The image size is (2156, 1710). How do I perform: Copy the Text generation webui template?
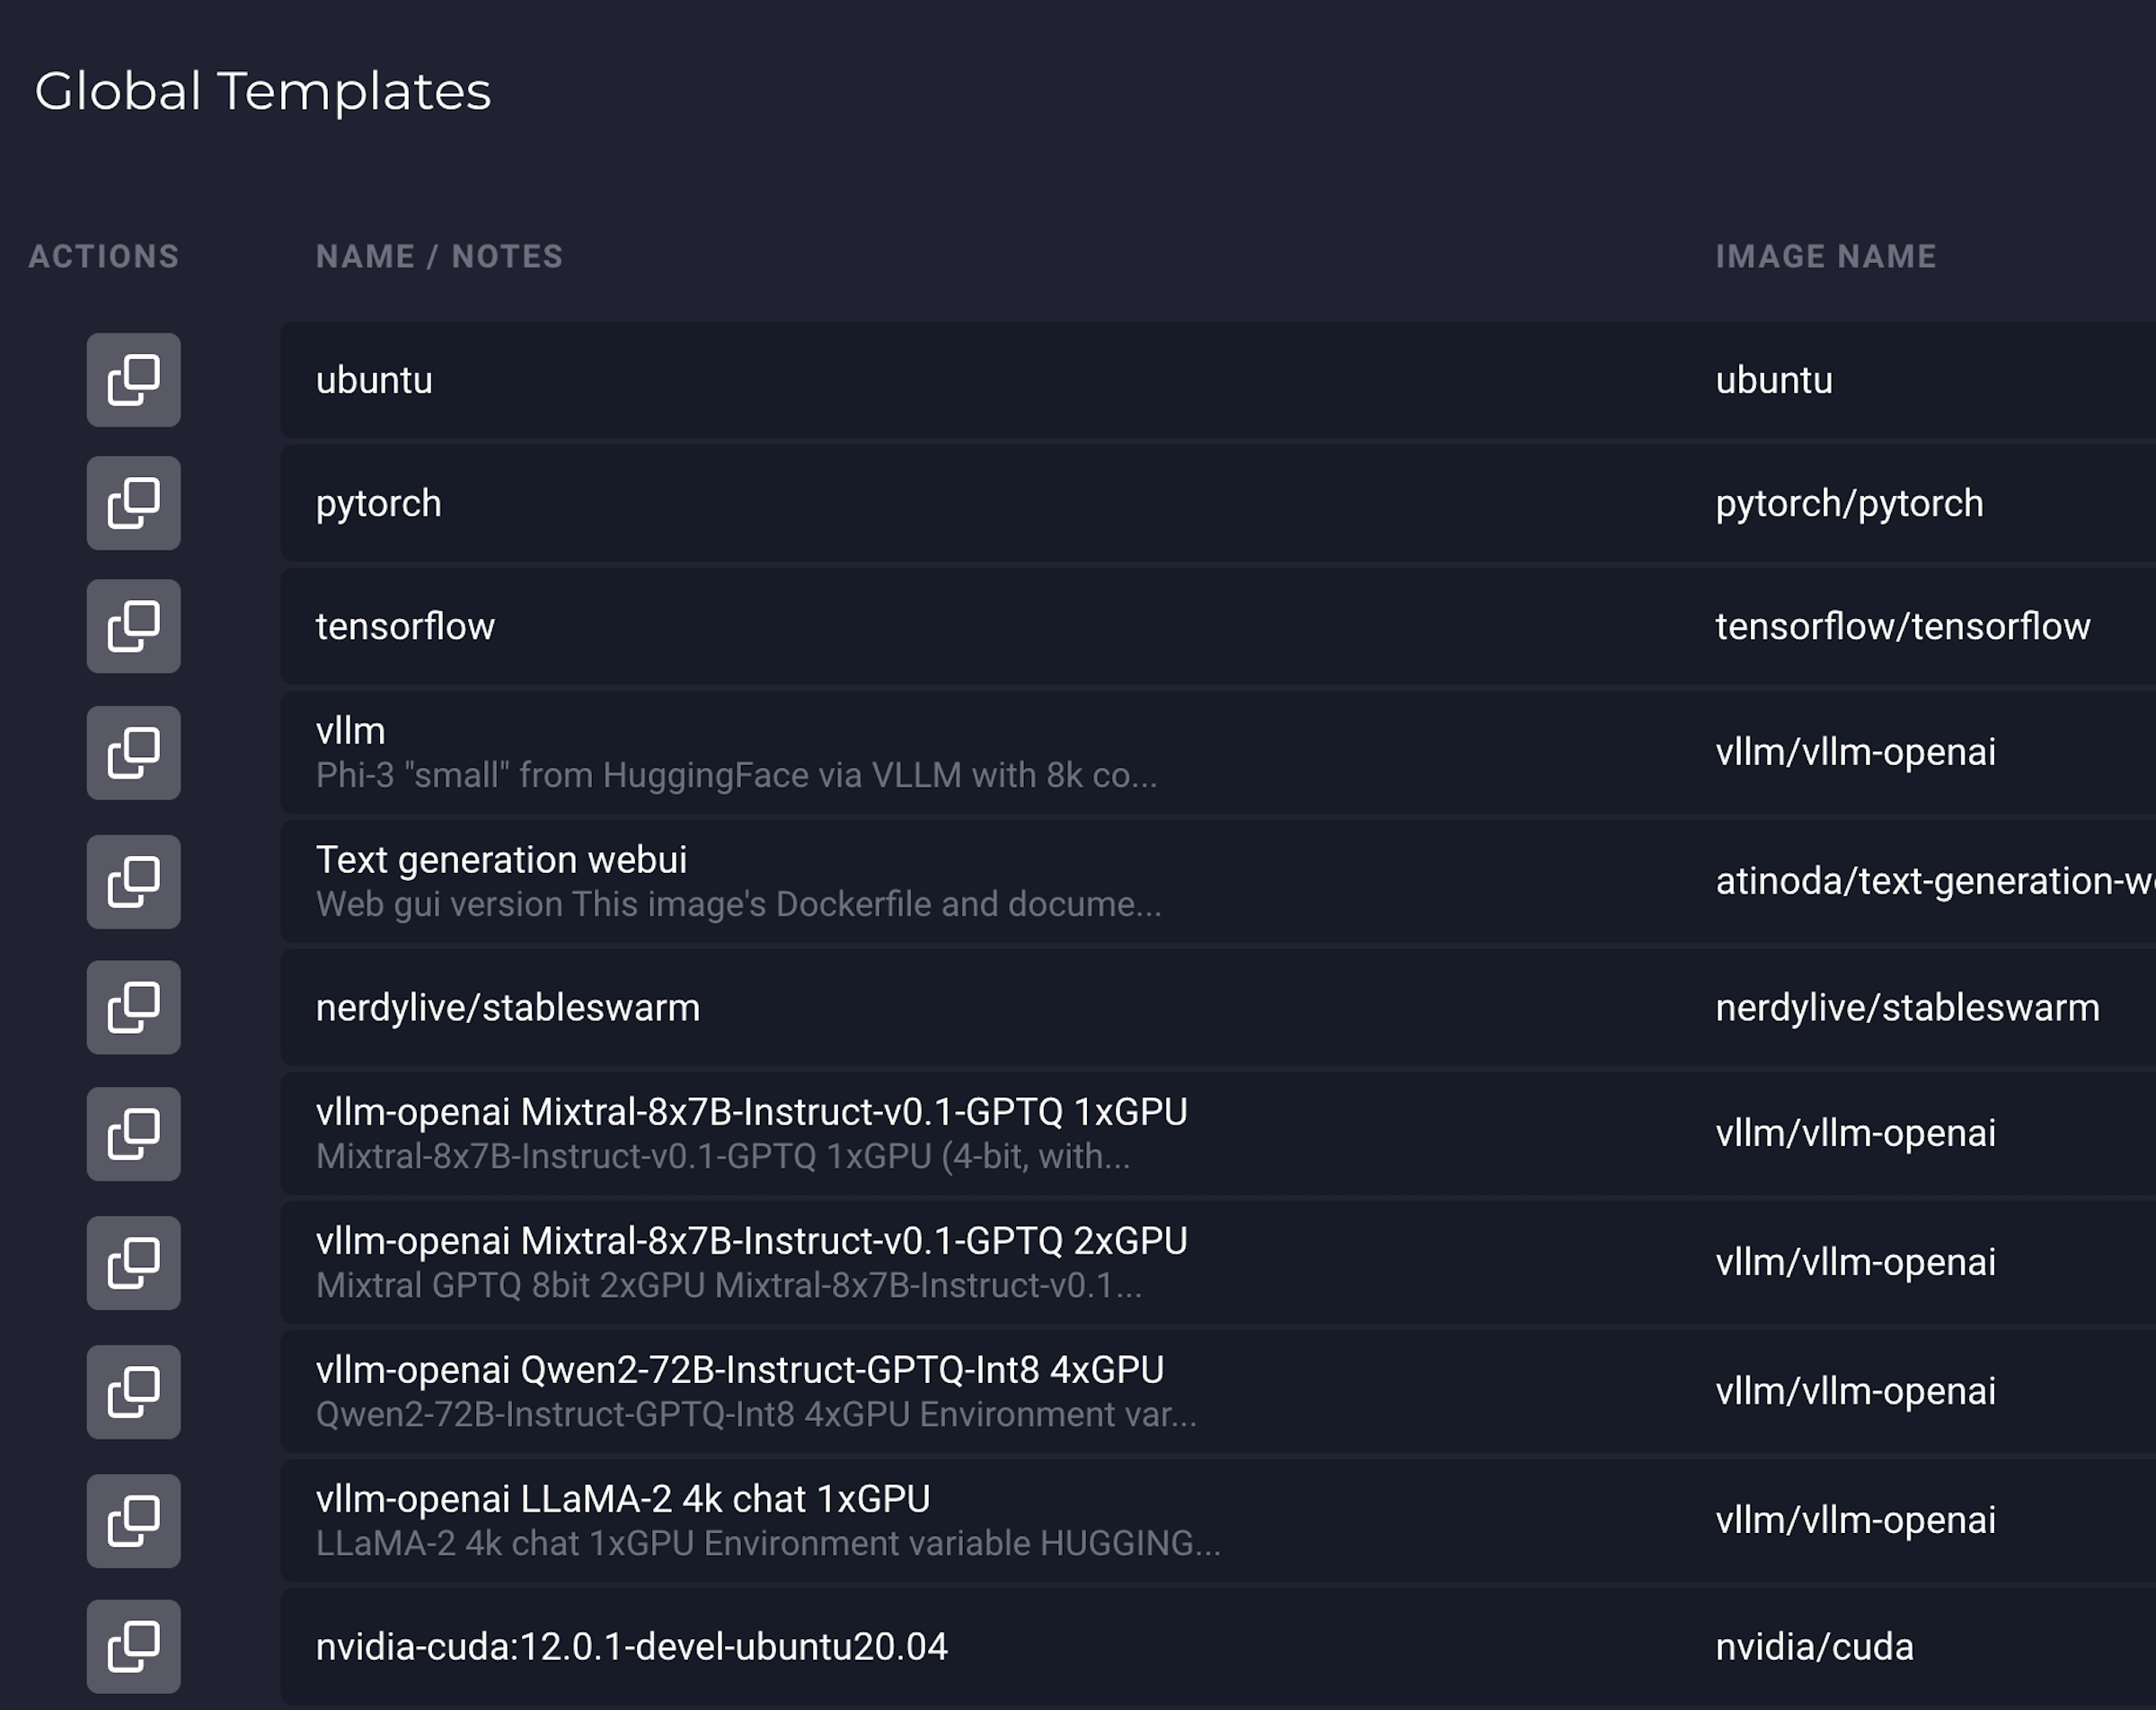[133, 882]
